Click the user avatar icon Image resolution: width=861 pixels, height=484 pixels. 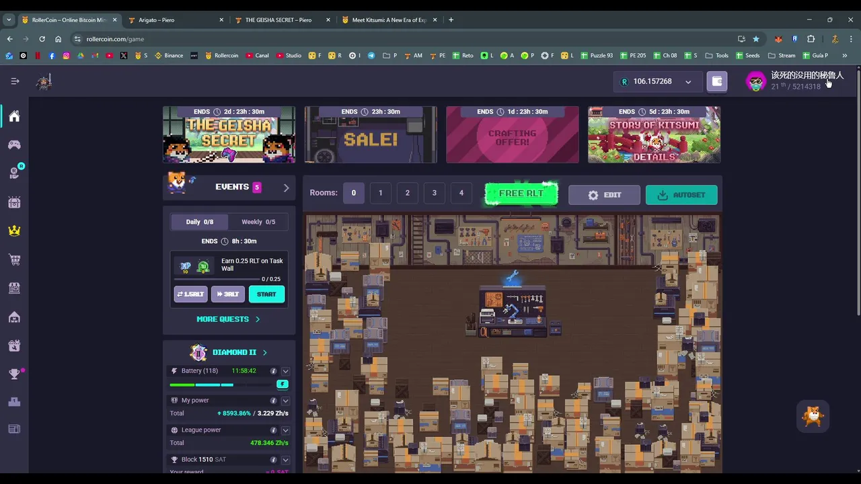coord(756,81)
